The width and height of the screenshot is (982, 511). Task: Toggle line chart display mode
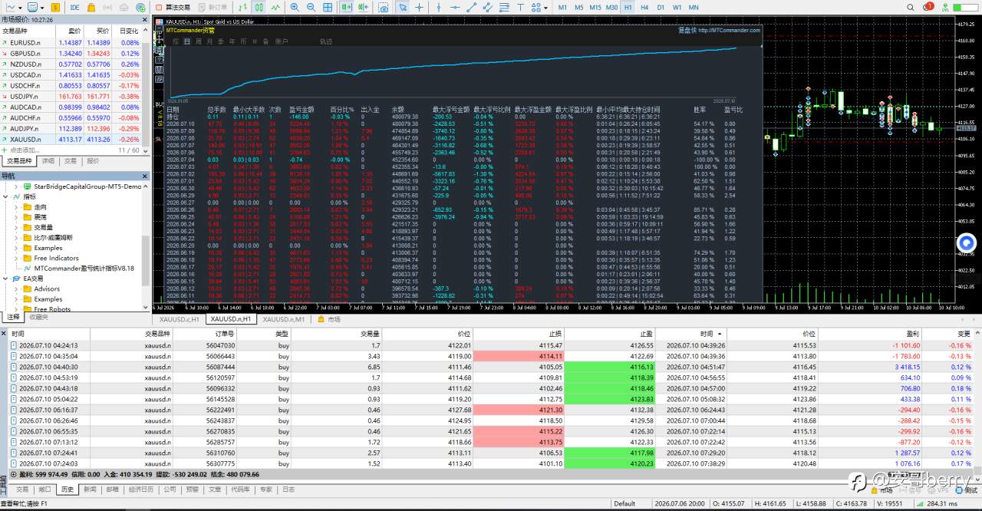coord(276,7)
